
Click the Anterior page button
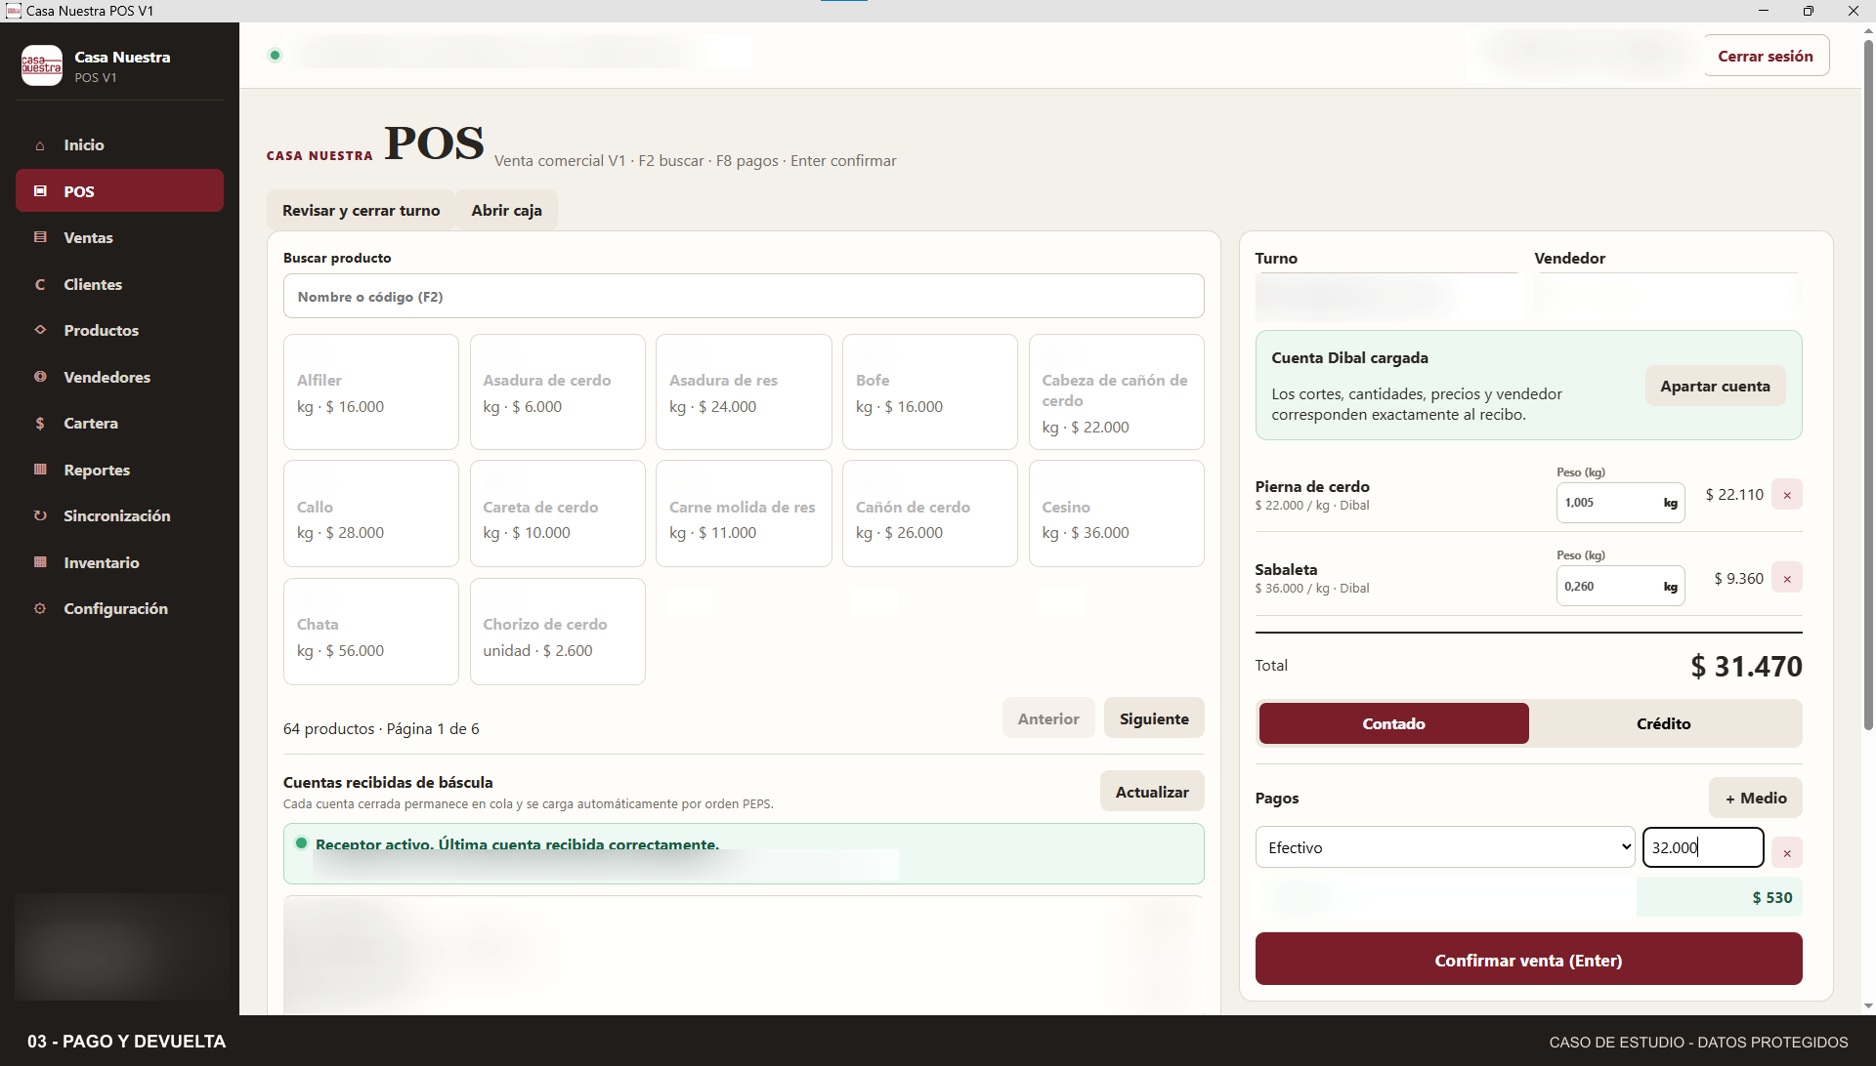pos(1048,718)
